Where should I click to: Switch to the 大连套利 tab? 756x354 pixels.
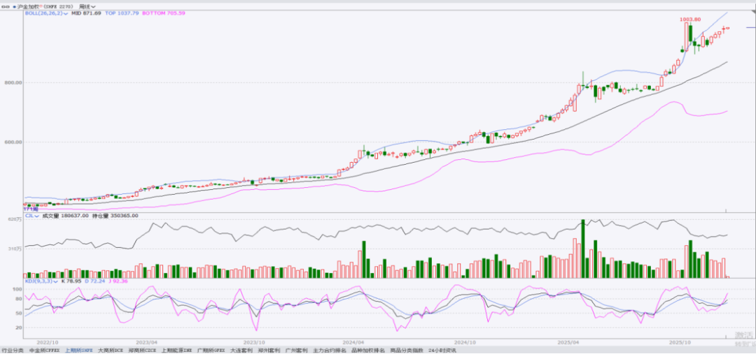[x=241, y=351]
